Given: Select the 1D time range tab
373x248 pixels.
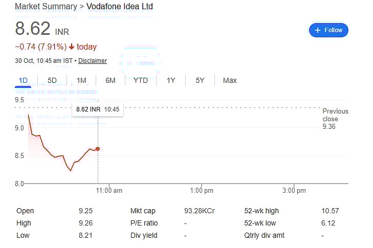Looking at the screenshot, I should tap(23, 80).
